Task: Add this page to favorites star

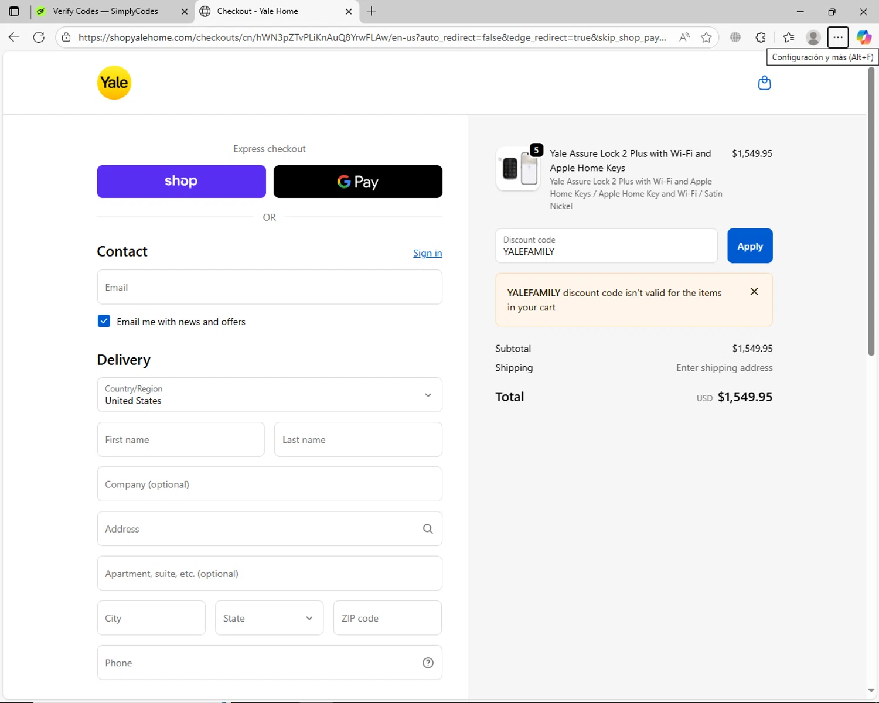Action: point(706,37)
